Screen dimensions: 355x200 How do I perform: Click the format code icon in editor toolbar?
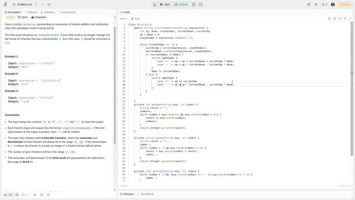click(329, 18)
